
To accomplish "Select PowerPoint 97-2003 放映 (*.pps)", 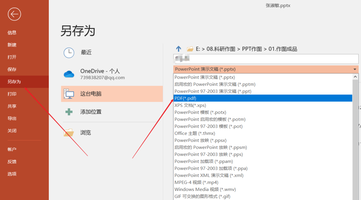I will click(x=263, y=154).
